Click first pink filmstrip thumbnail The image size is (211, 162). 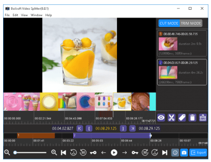pos(12,101)
